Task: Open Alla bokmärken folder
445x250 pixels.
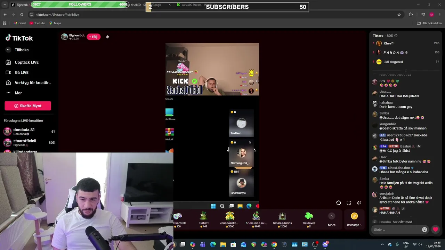Action: [x=429, y=23]
